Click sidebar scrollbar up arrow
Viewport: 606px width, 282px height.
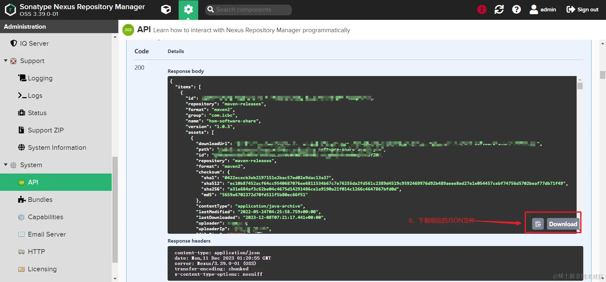coord(115,37)
